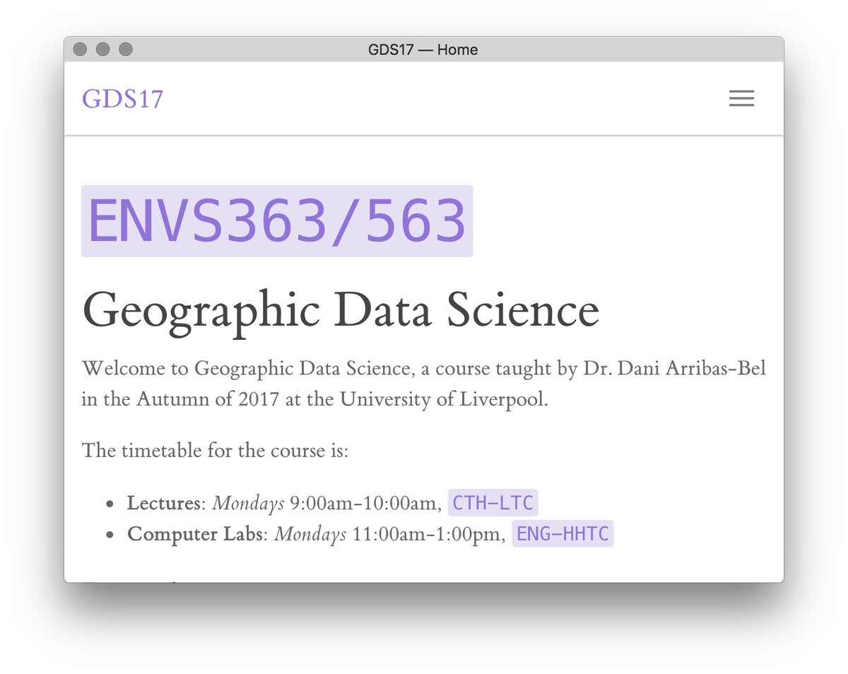Click the Geographic Data Science heading
848x674 pixels.
341,310
